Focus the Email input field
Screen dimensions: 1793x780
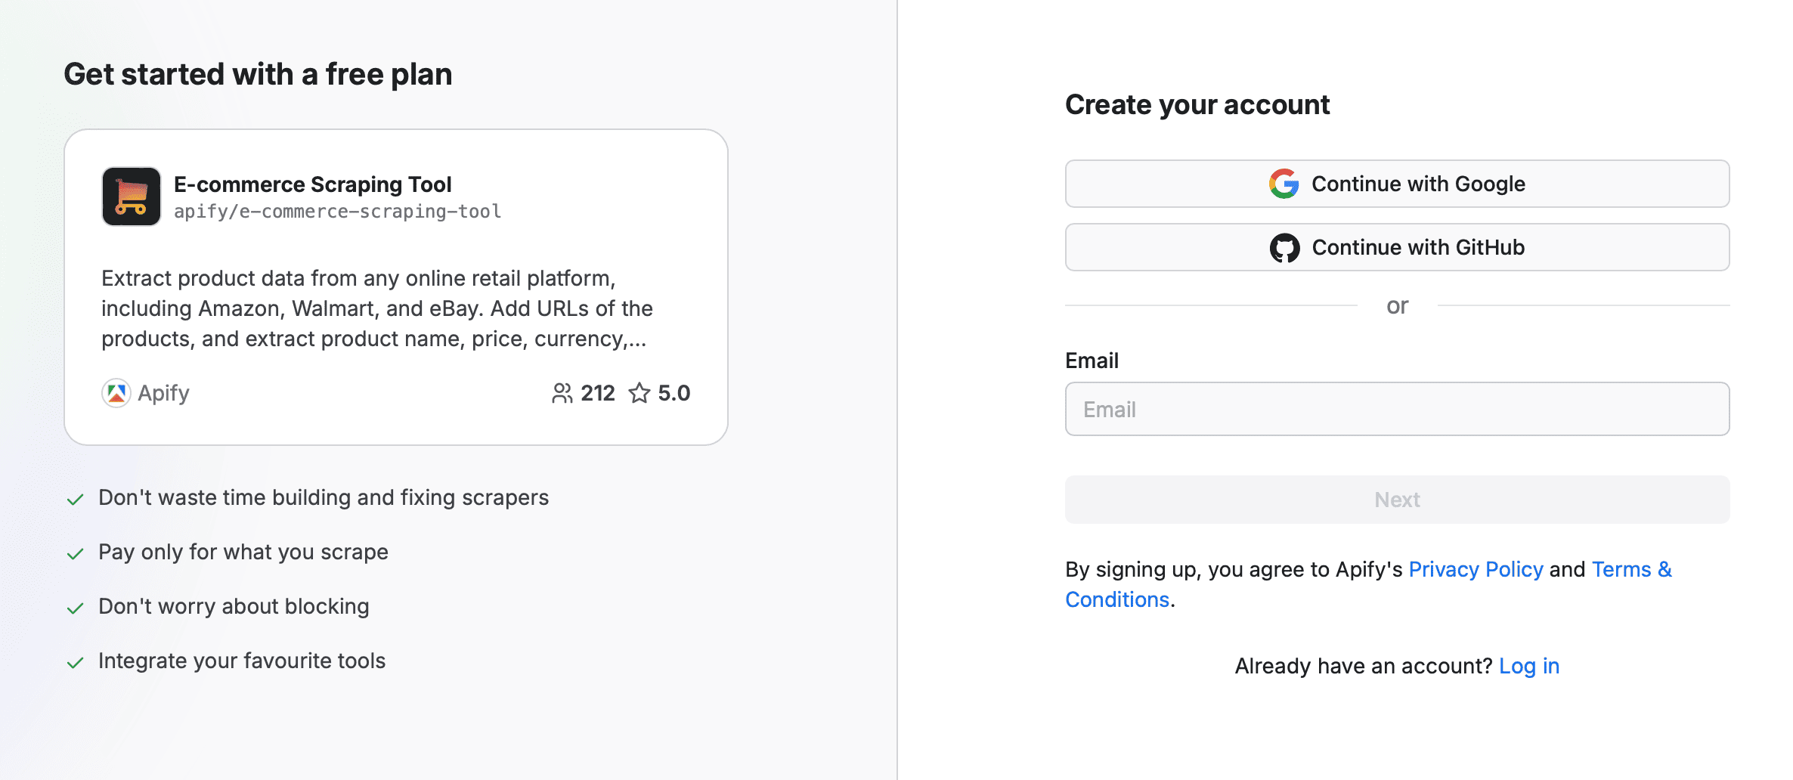click(x=1397, y=409)
